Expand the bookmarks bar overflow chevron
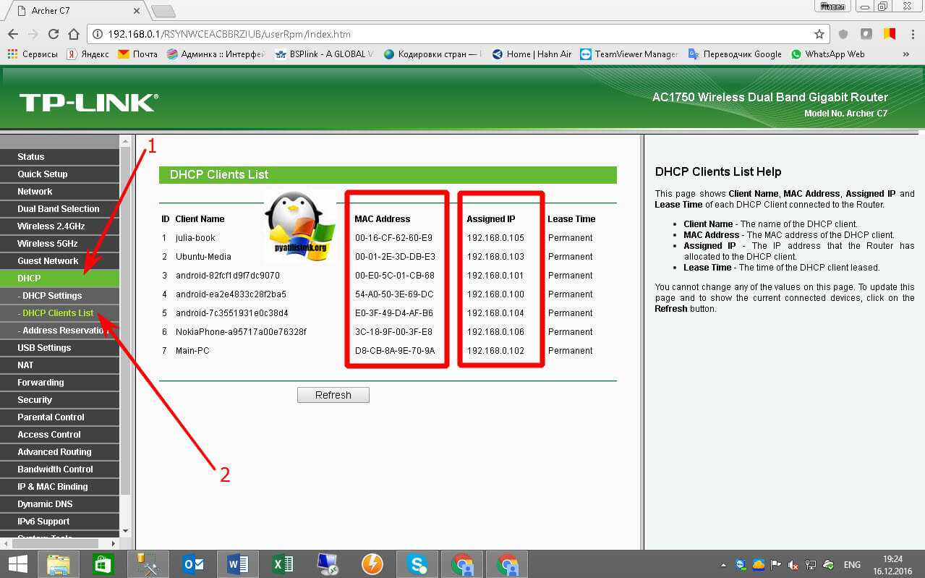 [x=906, y=54]
